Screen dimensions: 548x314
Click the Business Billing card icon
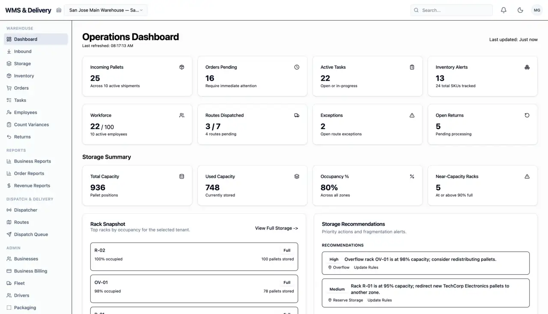tap(9, 271)
